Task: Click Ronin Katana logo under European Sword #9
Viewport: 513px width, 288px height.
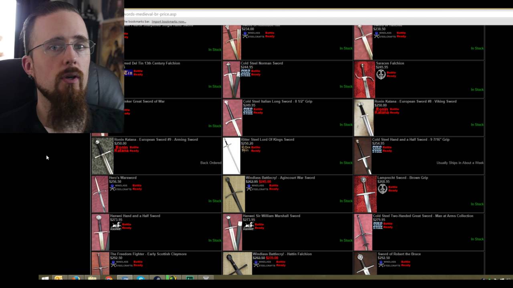Action: (x=121, y=149)
